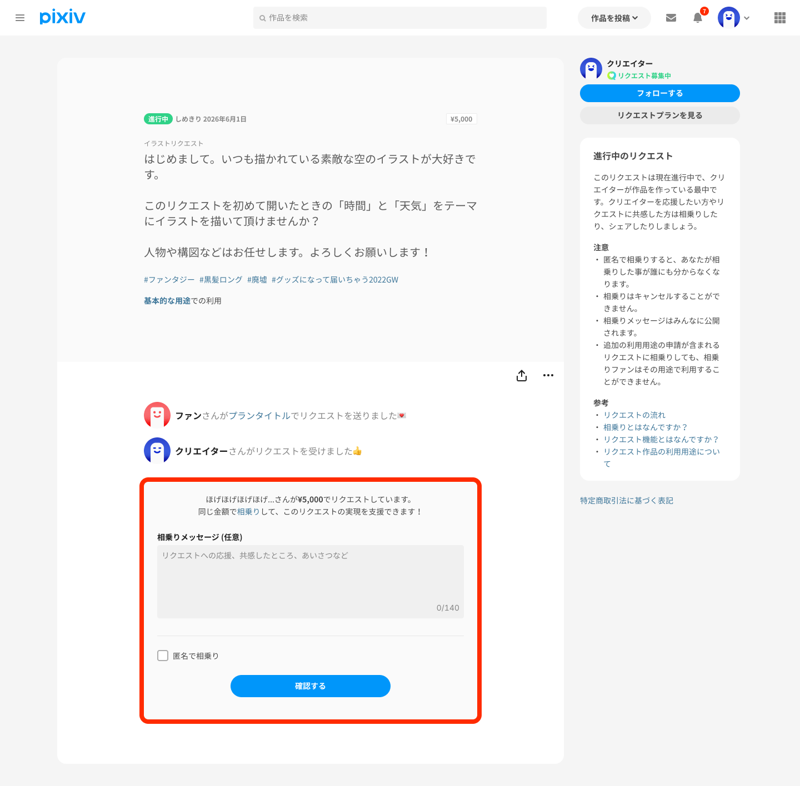
Task: Open クリエイター name in timeline
Action: pyautogui.click(x=202, y=451)
